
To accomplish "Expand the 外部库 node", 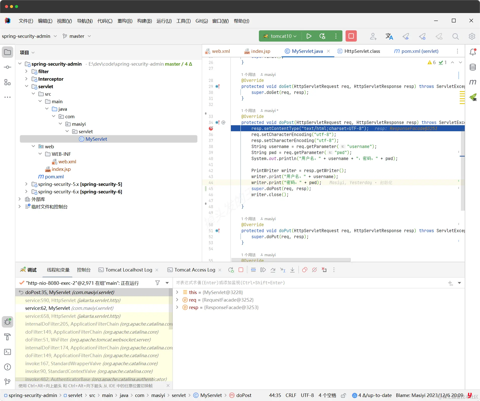I will coord(20,199).
